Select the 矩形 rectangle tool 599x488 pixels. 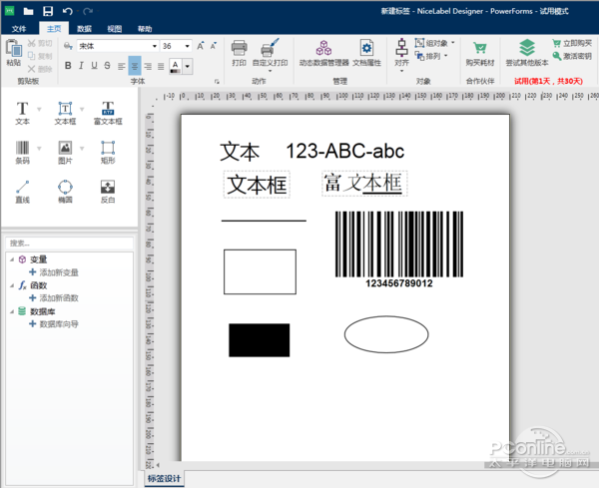(x=108, y=152)
